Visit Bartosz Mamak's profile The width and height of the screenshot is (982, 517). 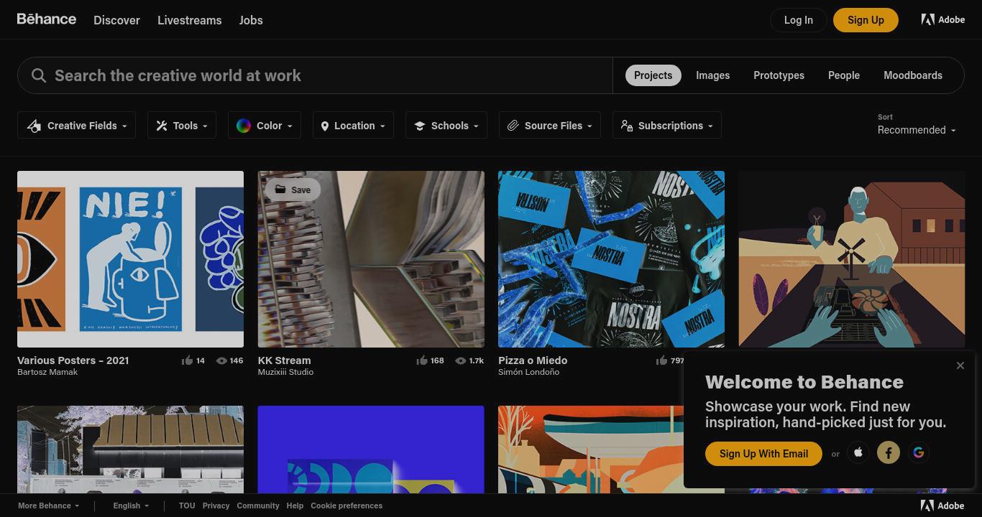click(47, 372)
